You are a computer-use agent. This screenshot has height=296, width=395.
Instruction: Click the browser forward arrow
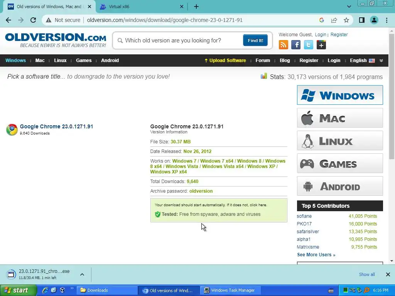point(21,20)
